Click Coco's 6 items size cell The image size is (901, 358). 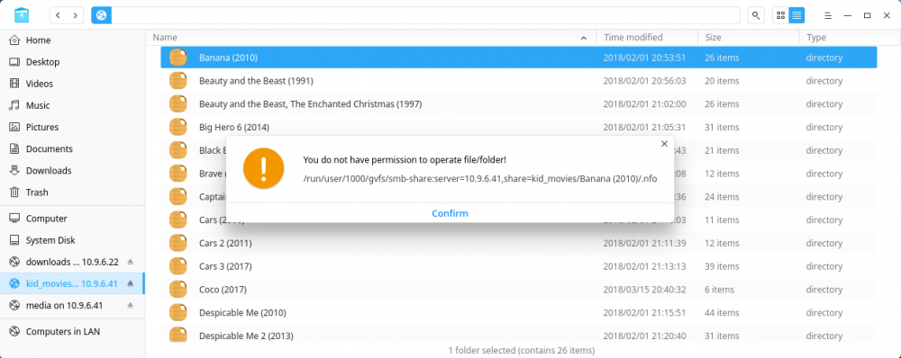(x=719, y=290)
